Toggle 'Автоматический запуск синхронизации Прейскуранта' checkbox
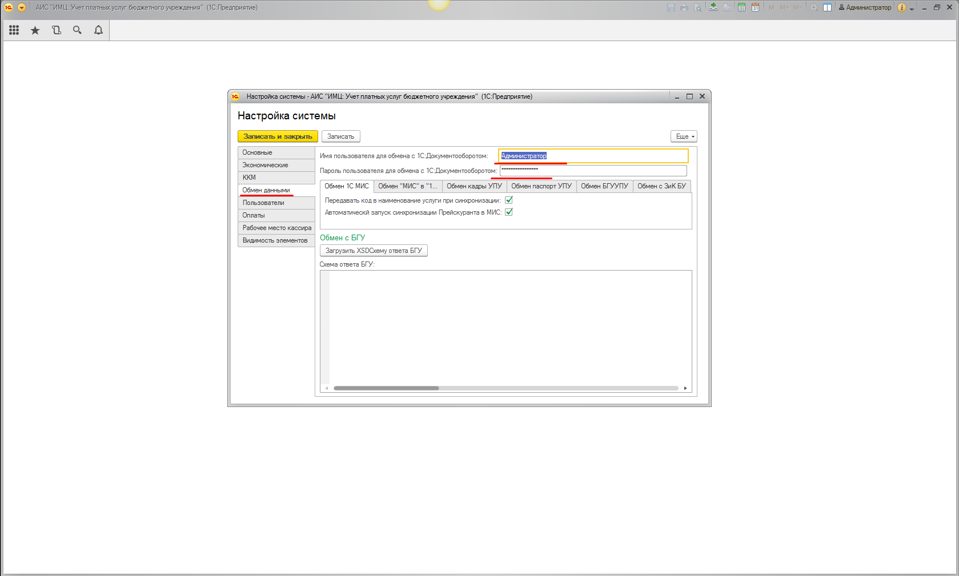The height and width of the screenshot is (576, 959). coord(509,212)
